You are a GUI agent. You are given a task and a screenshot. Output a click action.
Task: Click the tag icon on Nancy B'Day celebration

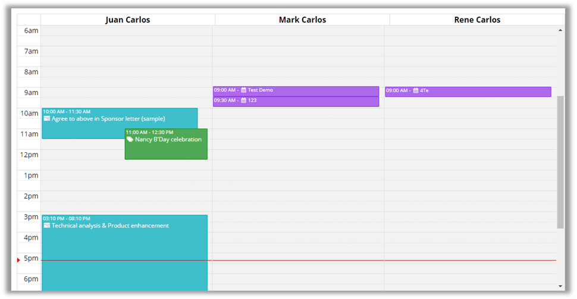130,140
